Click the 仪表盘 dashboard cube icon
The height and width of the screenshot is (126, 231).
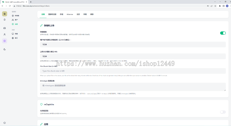pyautogui.click(x=13, y=16)
